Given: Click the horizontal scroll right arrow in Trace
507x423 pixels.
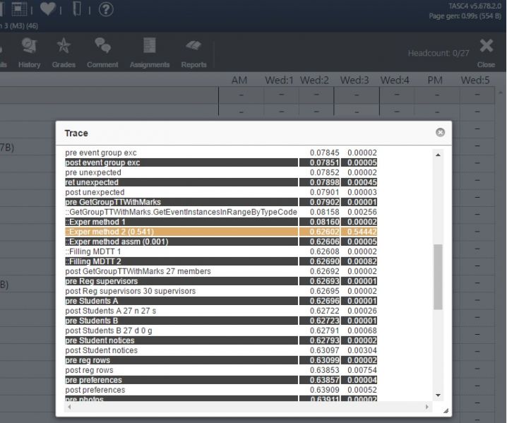Looking at the screenshot, I should tap(428, 408).
